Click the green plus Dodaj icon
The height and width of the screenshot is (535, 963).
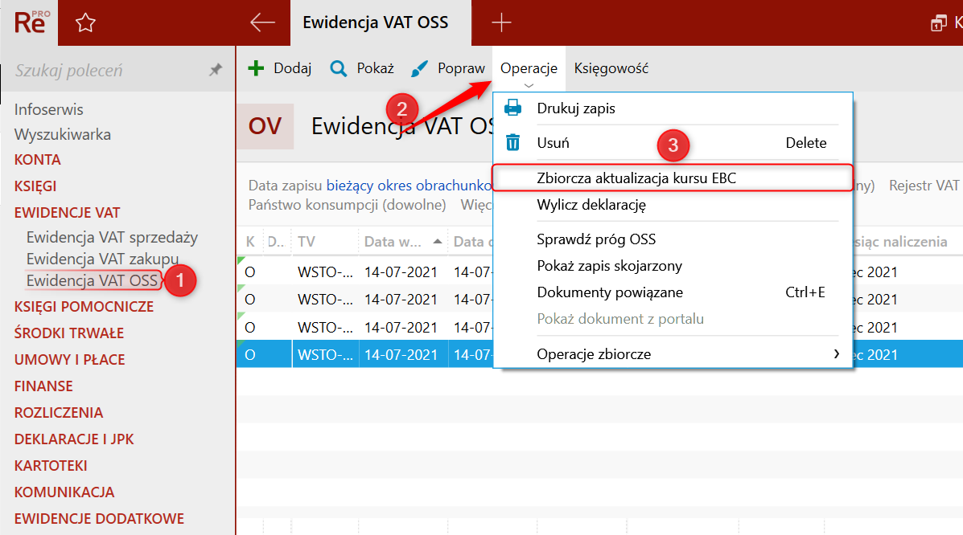pos(256,68)
